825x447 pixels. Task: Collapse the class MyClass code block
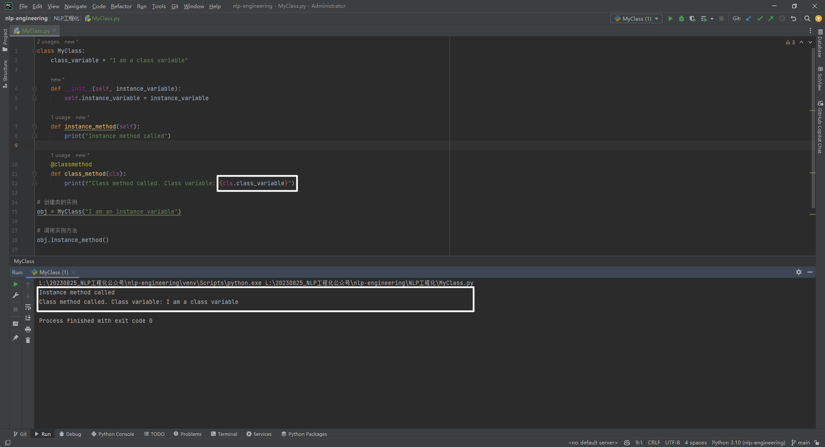(34, 51)
